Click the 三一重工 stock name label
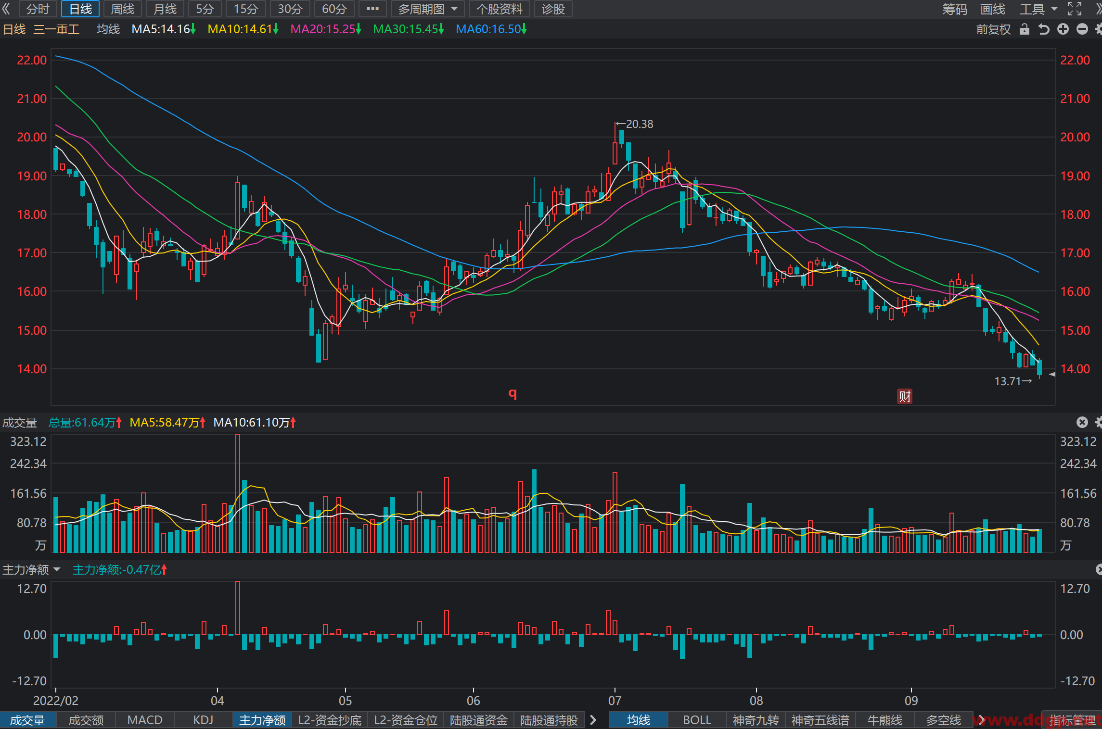 click(x=56, y=29)
